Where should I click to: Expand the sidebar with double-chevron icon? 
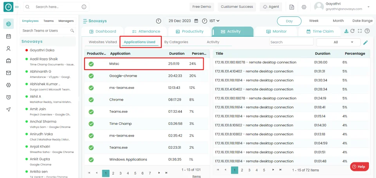[16, 7]
